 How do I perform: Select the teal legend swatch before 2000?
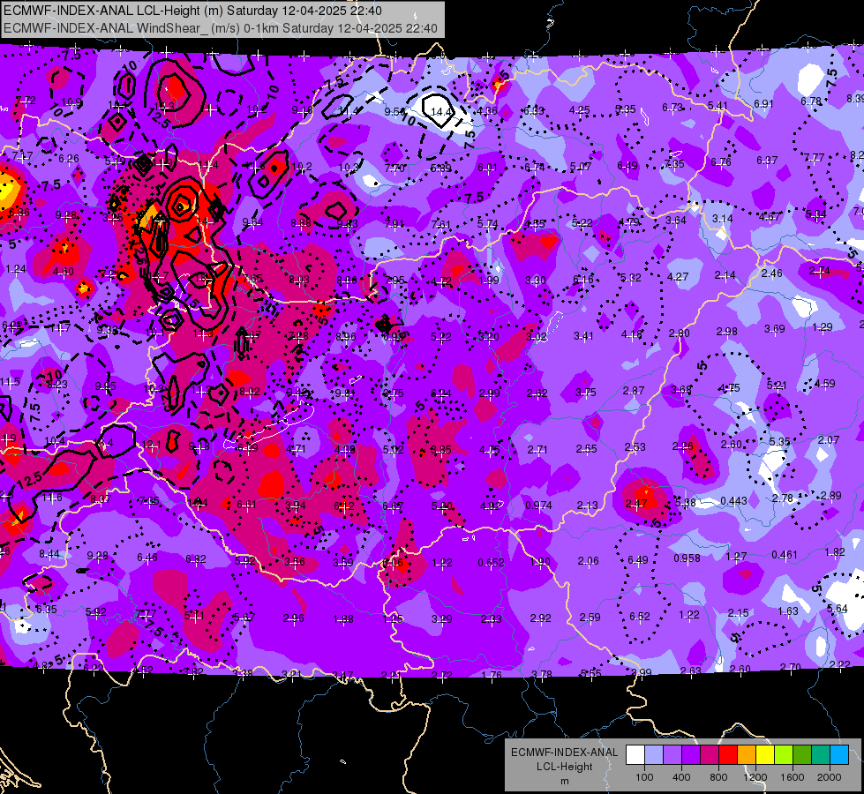[821, 755]
